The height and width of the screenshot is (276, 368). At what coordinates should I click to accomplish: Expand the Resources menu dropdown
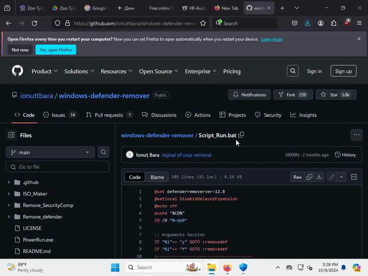click(x=116, y=71)
